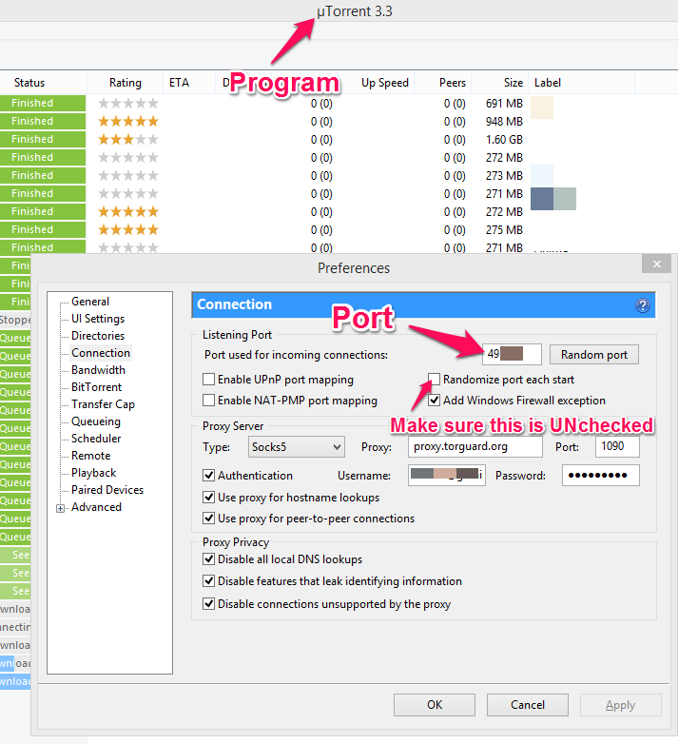Viewport: 678px width, 744px height.
Task: Select Transfer Cap preferences section
Action: pyautogui.click(x=103, y=403)
